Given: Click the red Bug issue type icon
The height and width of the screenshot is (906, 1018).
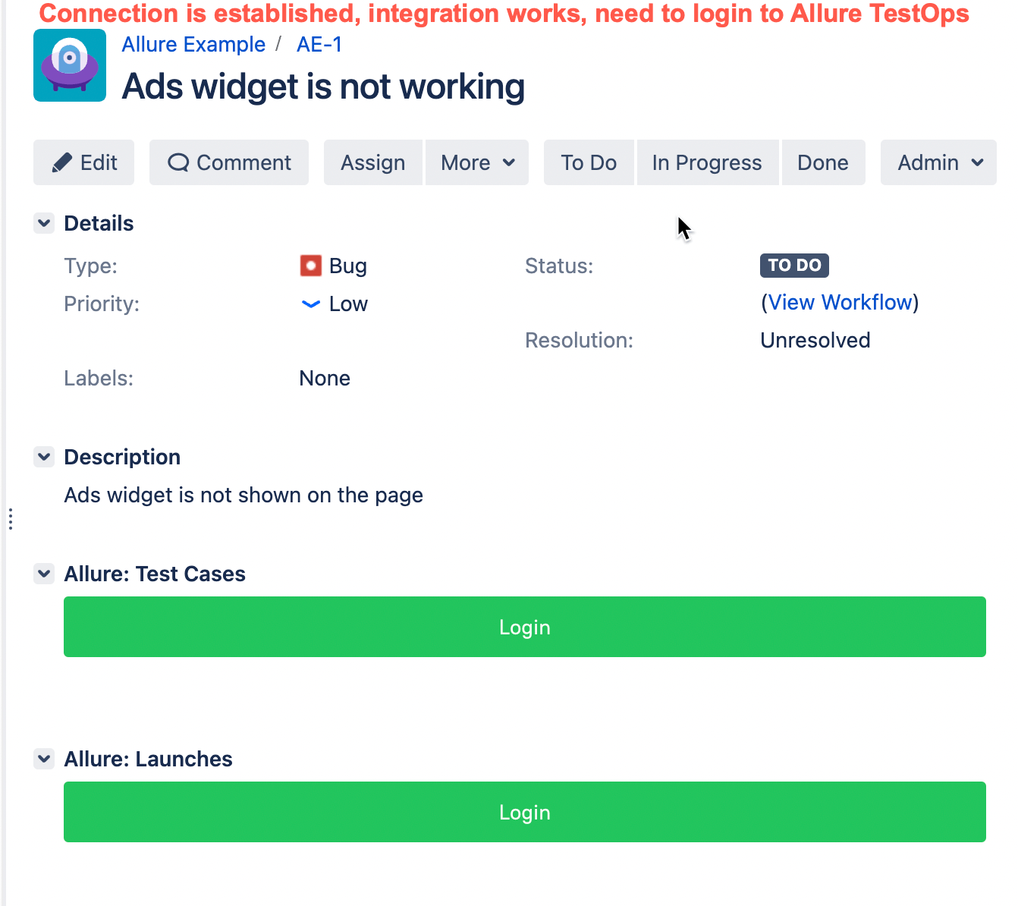Looking at the screenshot, I should point(311,266).
